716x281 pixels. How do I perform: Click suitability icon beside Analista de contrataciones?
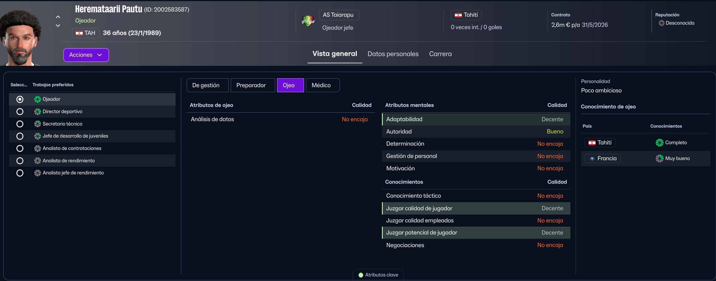click(37, 148)
